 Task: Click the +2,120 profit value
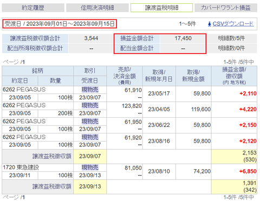[248, 141]
